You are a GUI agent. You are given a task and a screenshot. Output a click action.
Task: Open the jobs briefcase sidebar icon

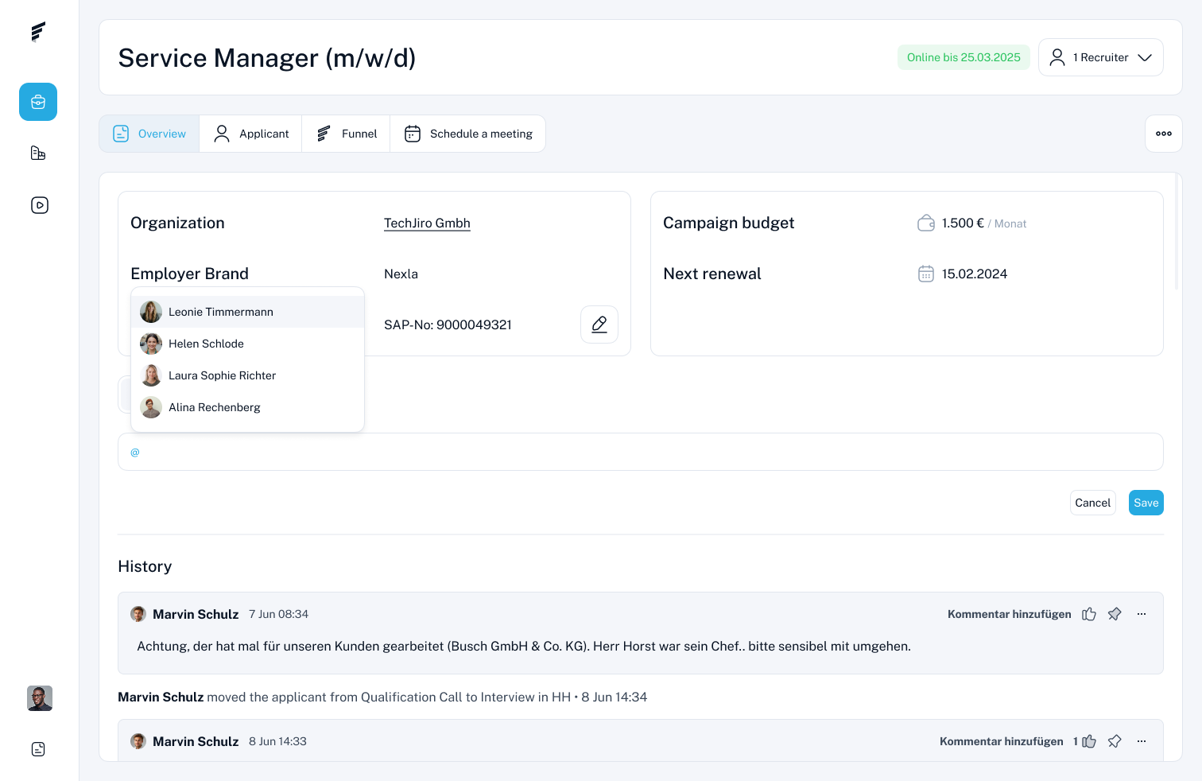[38, 102]
